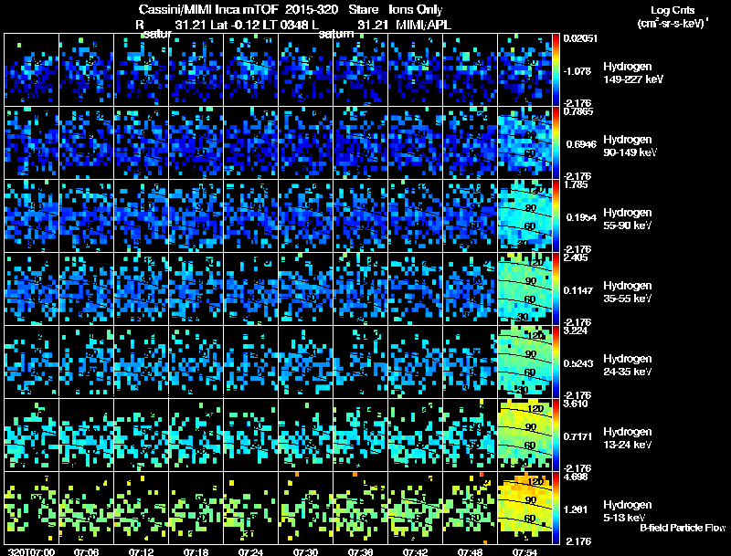Open the 24-35 keV image at 07:54
Image resolution: width=731 pixels, height=556 pixels.
point(524,362)
